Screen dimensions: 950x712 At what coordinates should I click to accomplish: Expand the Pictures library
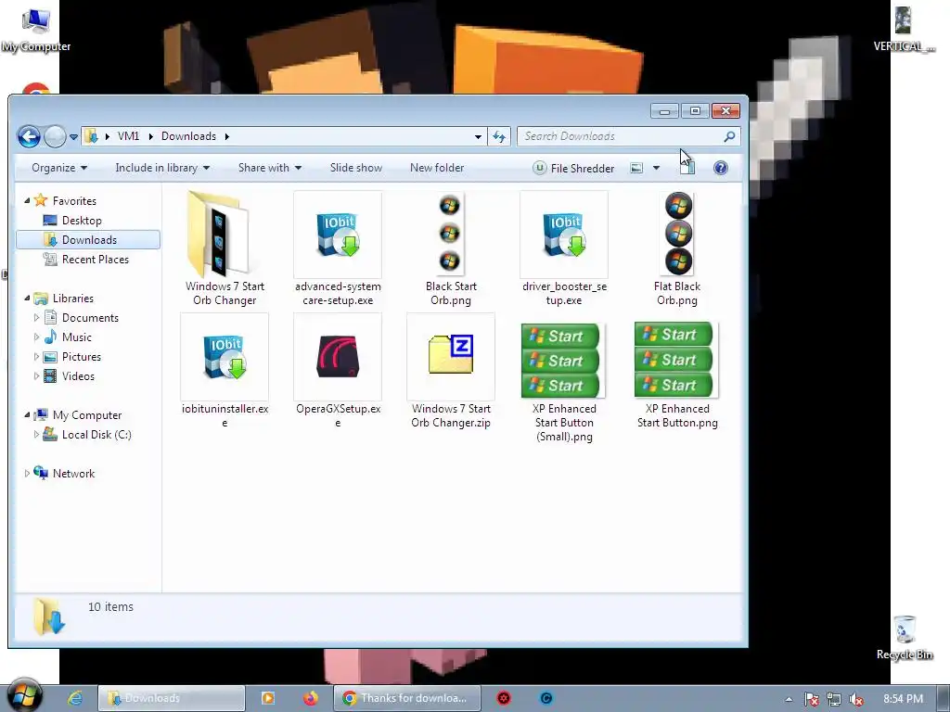pos(36,357)
